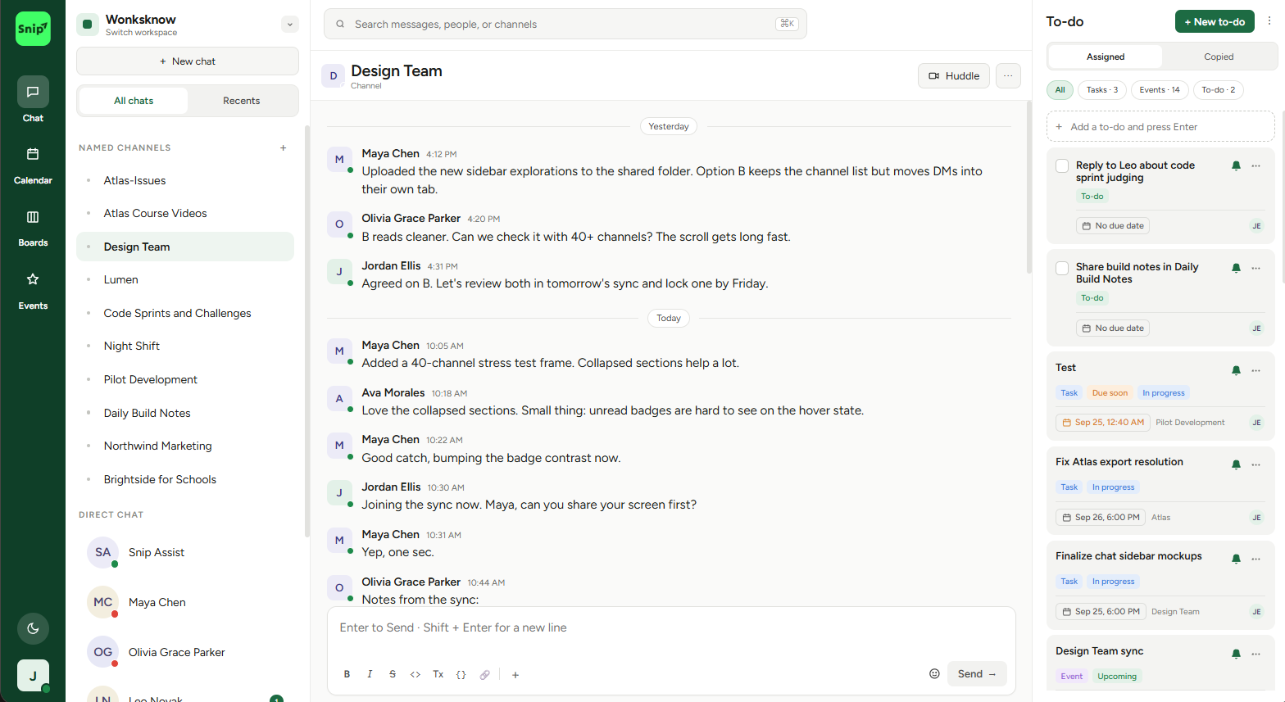Viewport: 1285px width, 702px height.
Task: Set due date on Reply to Leo item
Action: [x=1113, y=226]
